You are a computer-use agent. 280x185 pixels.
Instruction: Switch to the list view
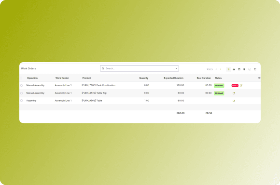(x=228, y=69)
